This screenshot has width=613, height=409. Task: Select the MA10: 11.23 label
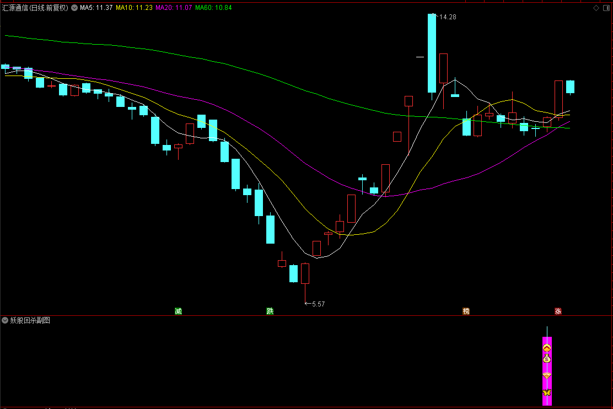point(134,8)
